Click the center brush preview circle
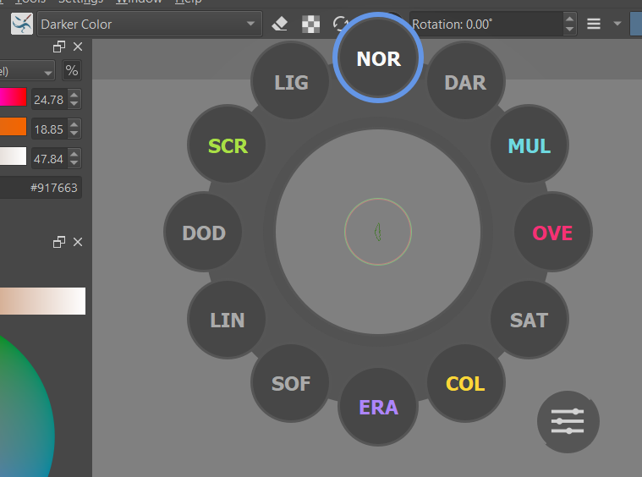 378,232
